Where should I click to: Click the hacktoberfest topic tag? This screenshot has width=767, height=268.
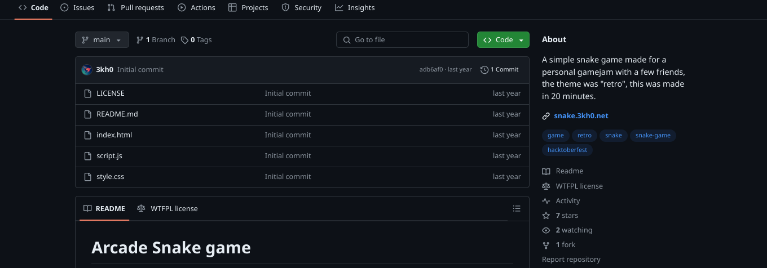(567, 150)
